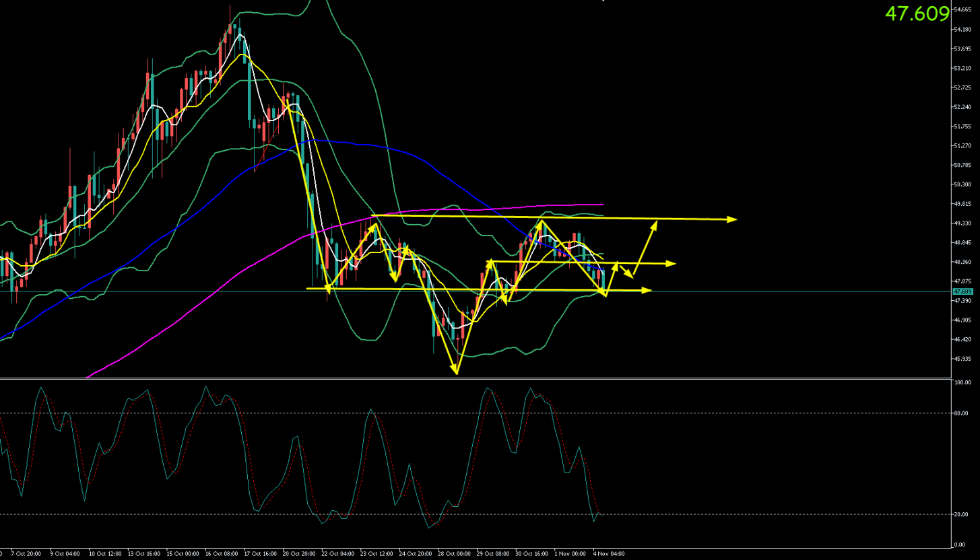This screenshot has width=980, height=560.
Task: Click the 54.180 price axis label
Action: pyautogui.click(x=961, y=30)
